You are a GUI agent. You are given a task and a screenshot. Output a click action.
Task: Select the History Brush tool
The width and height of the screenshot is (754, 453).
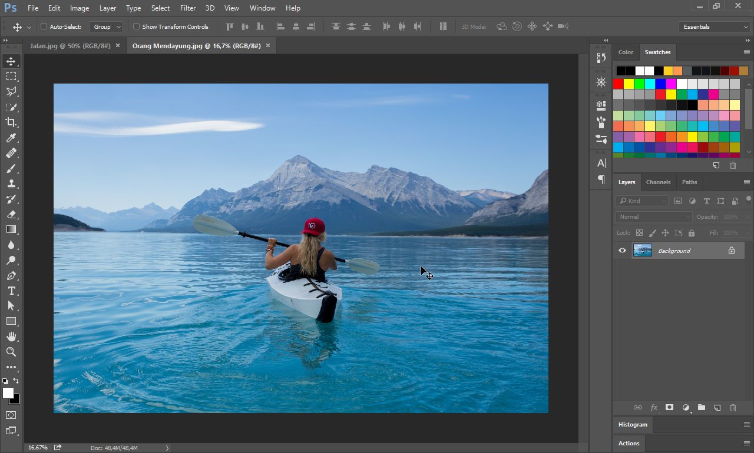pos(11,199)
